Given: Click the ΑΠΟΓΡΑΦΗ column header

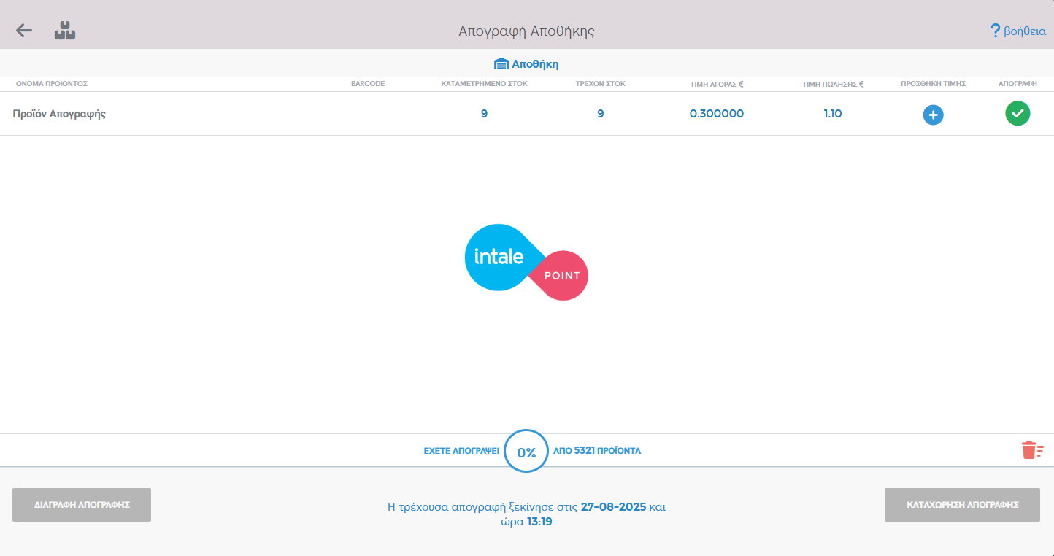Looking at the screenshot, I should [x=1018, y=84].
